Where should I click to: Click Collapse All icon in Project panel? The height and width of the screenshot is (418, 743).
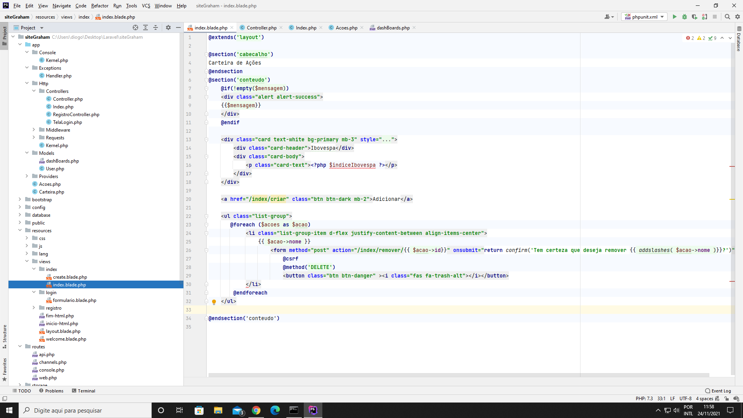click(156, 27)
